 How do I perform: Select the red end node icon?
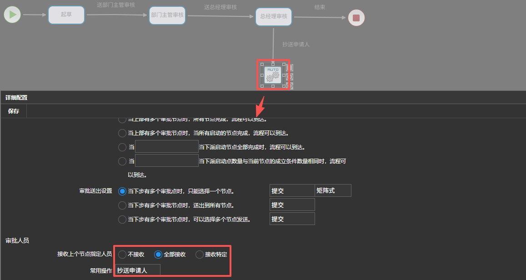pyautogui.click(x=356, y=18)
